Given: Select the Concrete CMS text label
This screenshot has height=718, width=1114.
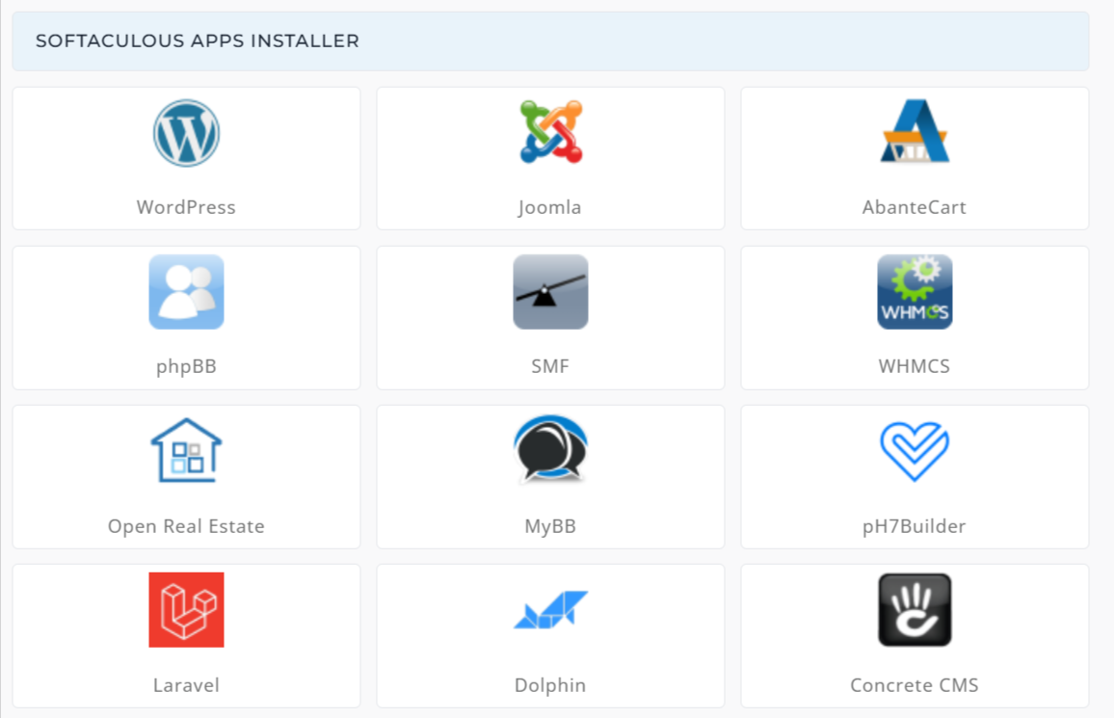Looking at the screenshot, I should click(x=915, y=685).
